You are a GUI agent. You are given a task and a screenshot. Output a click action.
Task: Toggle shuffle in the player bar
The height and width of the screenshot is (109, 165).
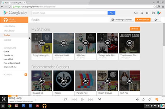click(x=100, y=99)
